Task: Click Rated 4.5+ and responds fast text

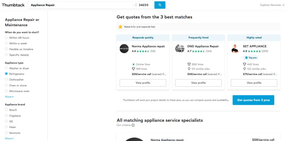Action: (x=140, y=27)
